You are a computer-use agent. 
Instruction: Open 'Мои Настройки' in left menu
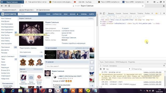tap(6, 43)
